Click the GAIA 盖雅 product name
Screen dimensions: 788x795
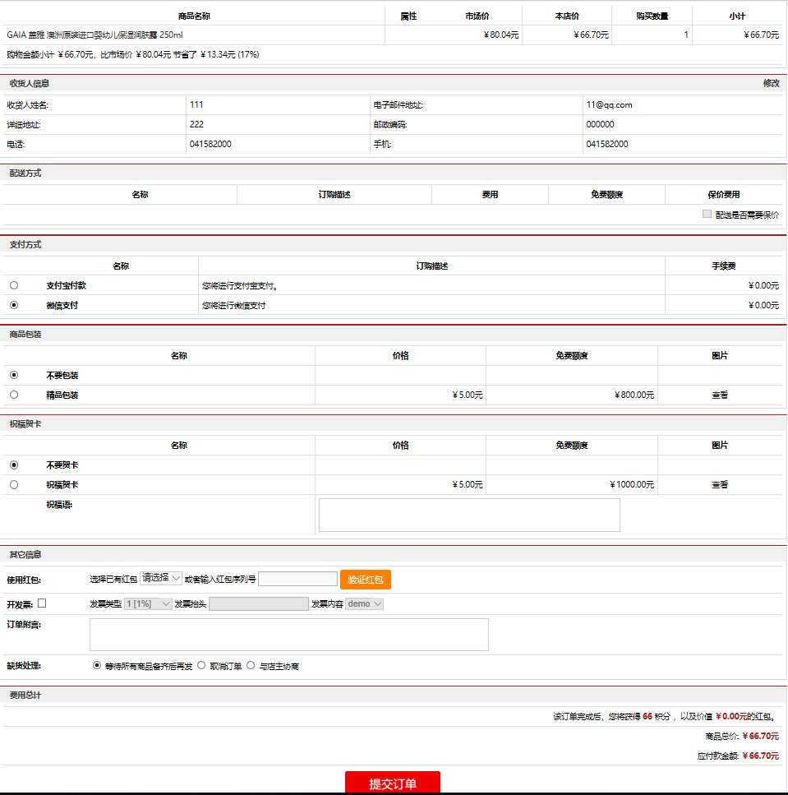click(94, 35)
